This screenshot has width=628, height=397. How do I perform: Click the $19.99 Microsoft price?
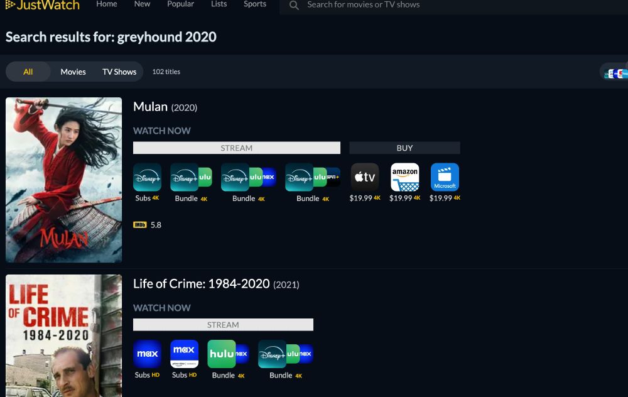441,198
